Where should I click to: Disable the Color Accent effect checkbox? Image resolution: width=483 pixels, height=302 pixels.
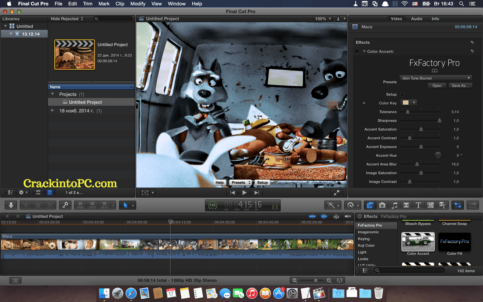357,52
